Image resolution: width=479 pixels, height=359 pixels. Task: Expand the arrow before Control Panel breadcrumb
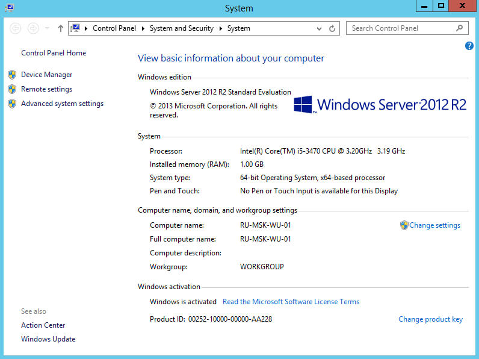pyautogui.click(x=86, y=28)
